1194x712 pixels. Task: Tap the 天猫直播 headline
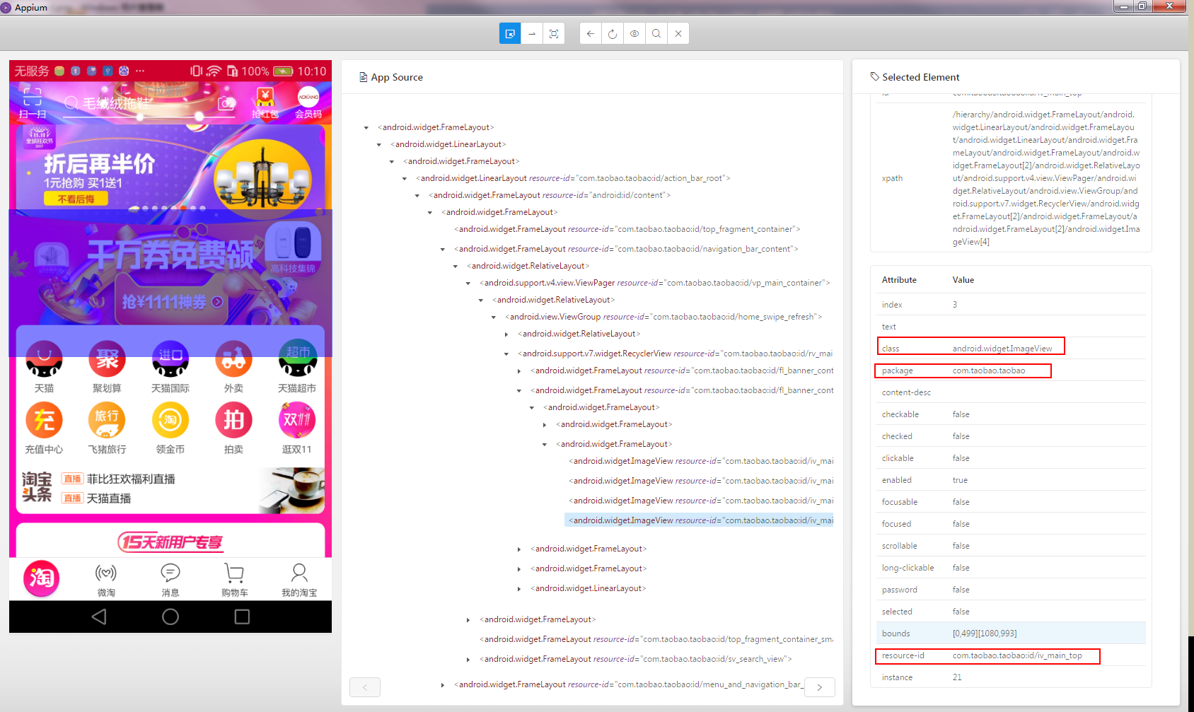pyautogui.click(x=109, y=498)
